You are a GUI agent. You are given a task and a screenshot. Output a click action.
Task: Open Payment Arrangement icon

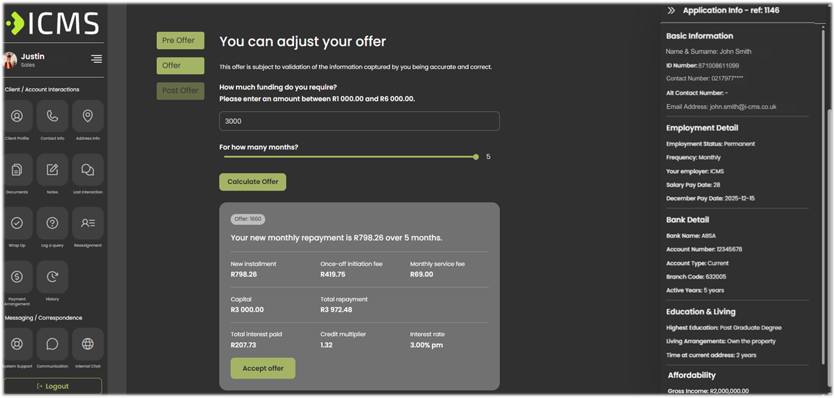coord(17,276)
